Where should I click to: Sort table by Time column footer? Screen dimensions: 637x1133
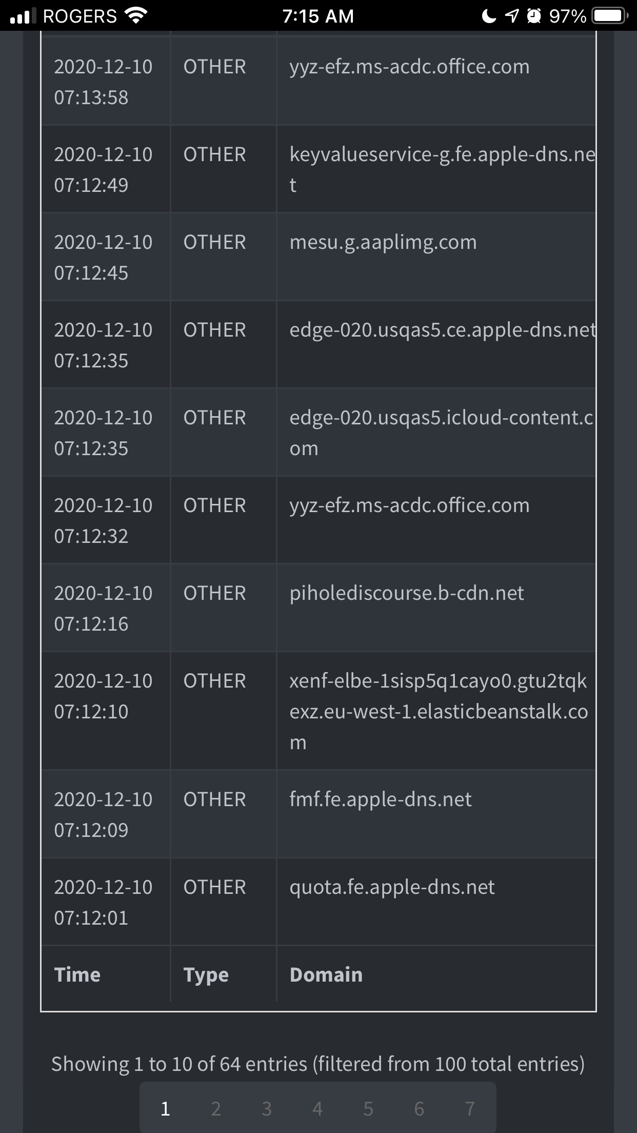click(x=77, y=974)
